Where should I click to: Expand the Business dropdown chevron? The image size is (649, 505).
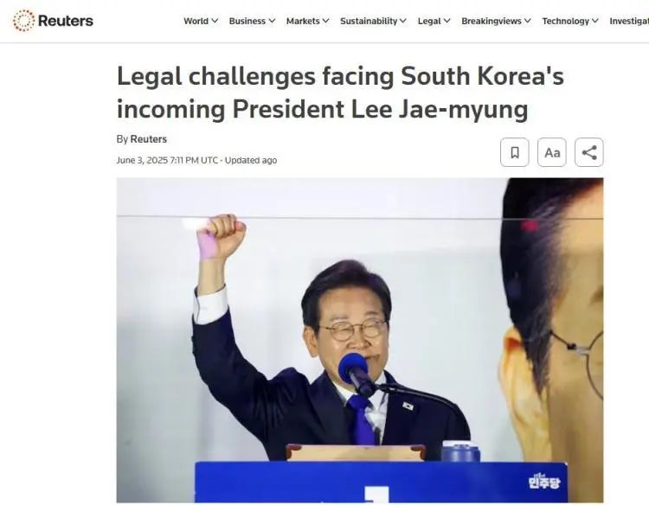[272, 21]
